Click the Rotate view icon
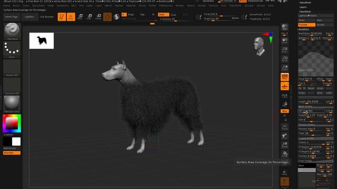This screenshot has width=337, height=189. tap(284, 154)
